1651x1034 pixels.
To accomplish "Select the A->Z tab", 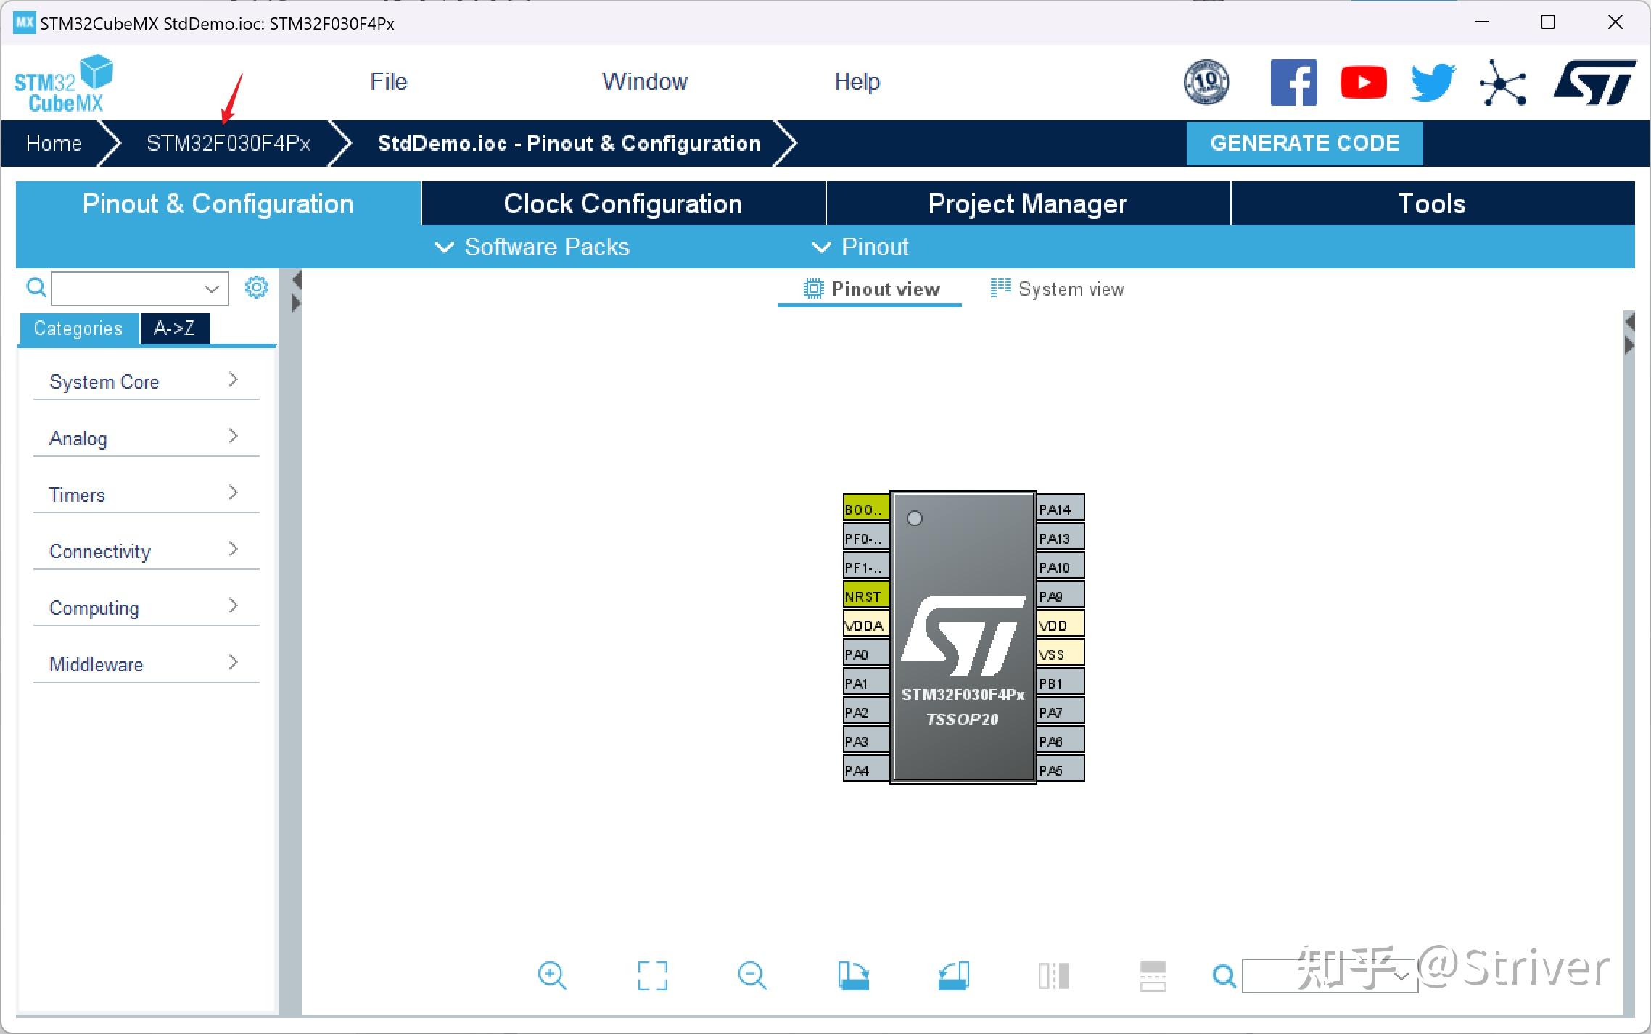I will point(174,328).
